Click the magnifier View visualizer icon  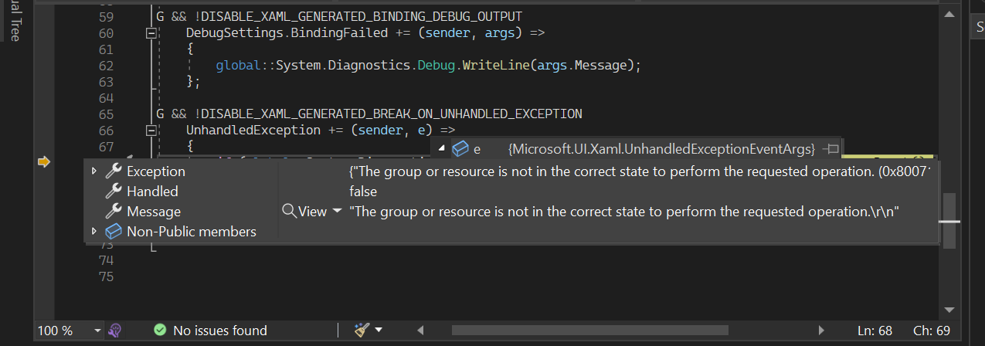[x=289, y=211]
